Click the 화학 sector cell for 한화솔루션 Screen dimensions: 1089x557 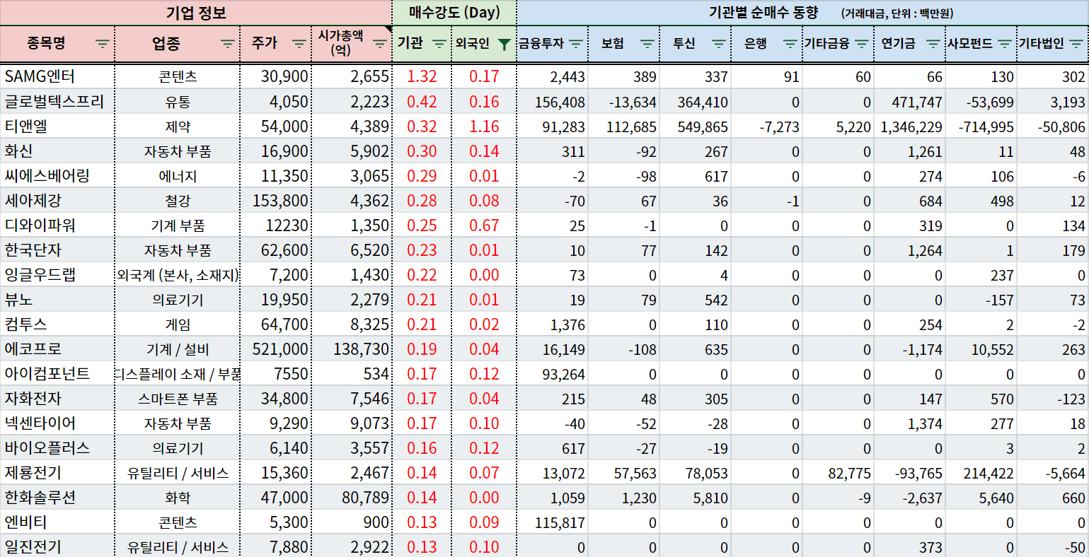pyautogui.click(x=178, y=497)
